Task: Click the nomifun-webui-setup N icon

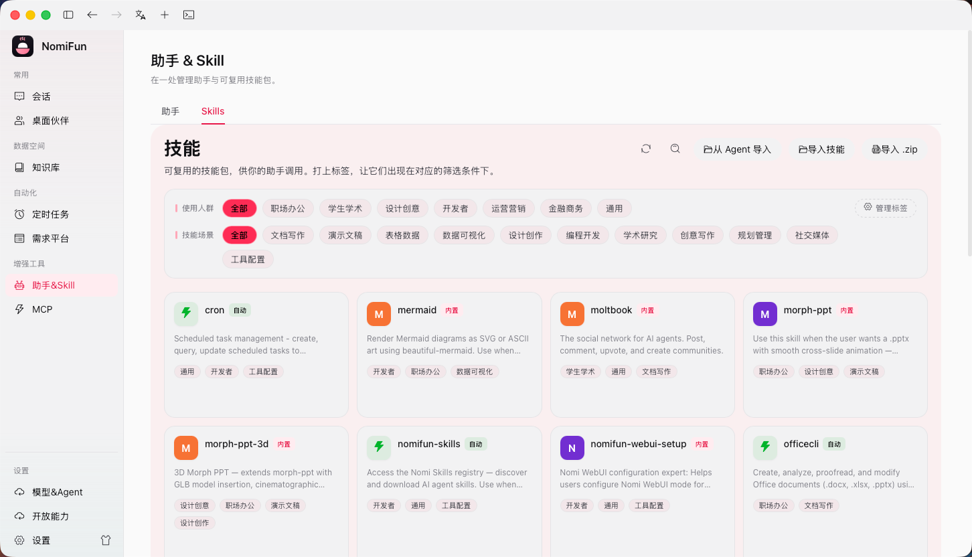Action: coord(572,448)
